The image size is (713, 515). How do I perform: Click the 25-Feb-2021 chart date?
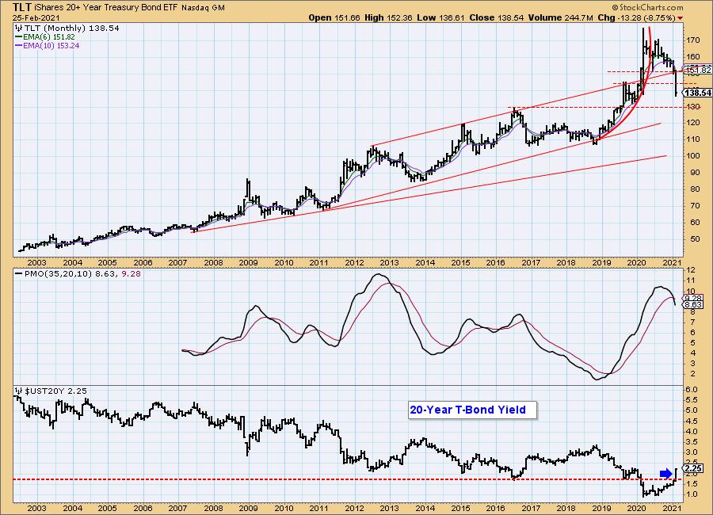pyautogui.click(x=36, y=17)
